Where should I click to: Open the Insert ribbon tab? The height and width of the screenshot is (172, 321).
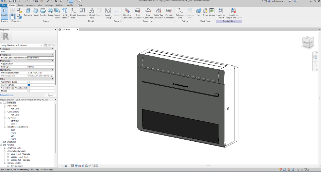[x=21, y=5]
